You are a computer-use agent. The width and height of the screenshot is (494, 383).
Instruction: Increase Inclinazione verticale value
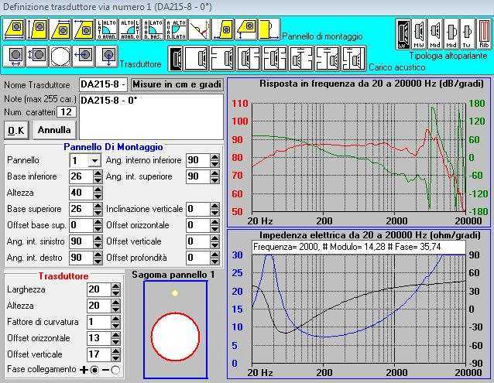tap(214, 206)
